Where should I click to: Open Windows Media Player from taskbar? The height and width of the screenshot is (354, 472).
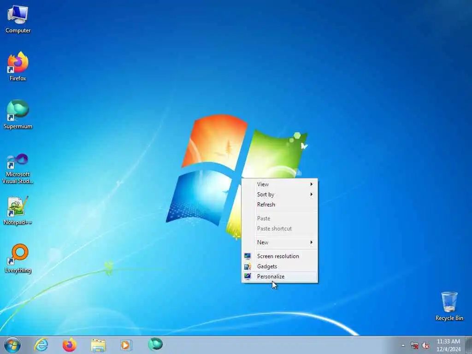[126, 345]
